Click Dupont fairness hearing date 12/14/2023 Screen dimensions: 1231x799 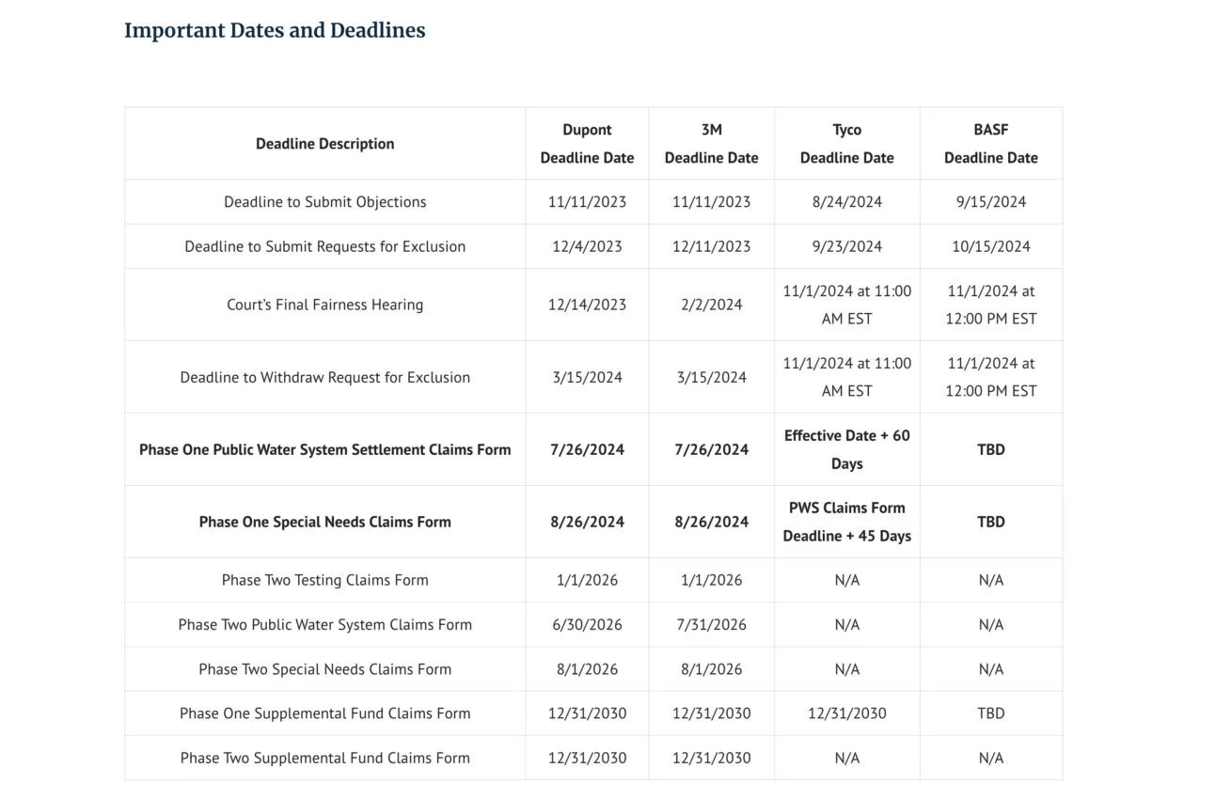click(x=587, y=305)
